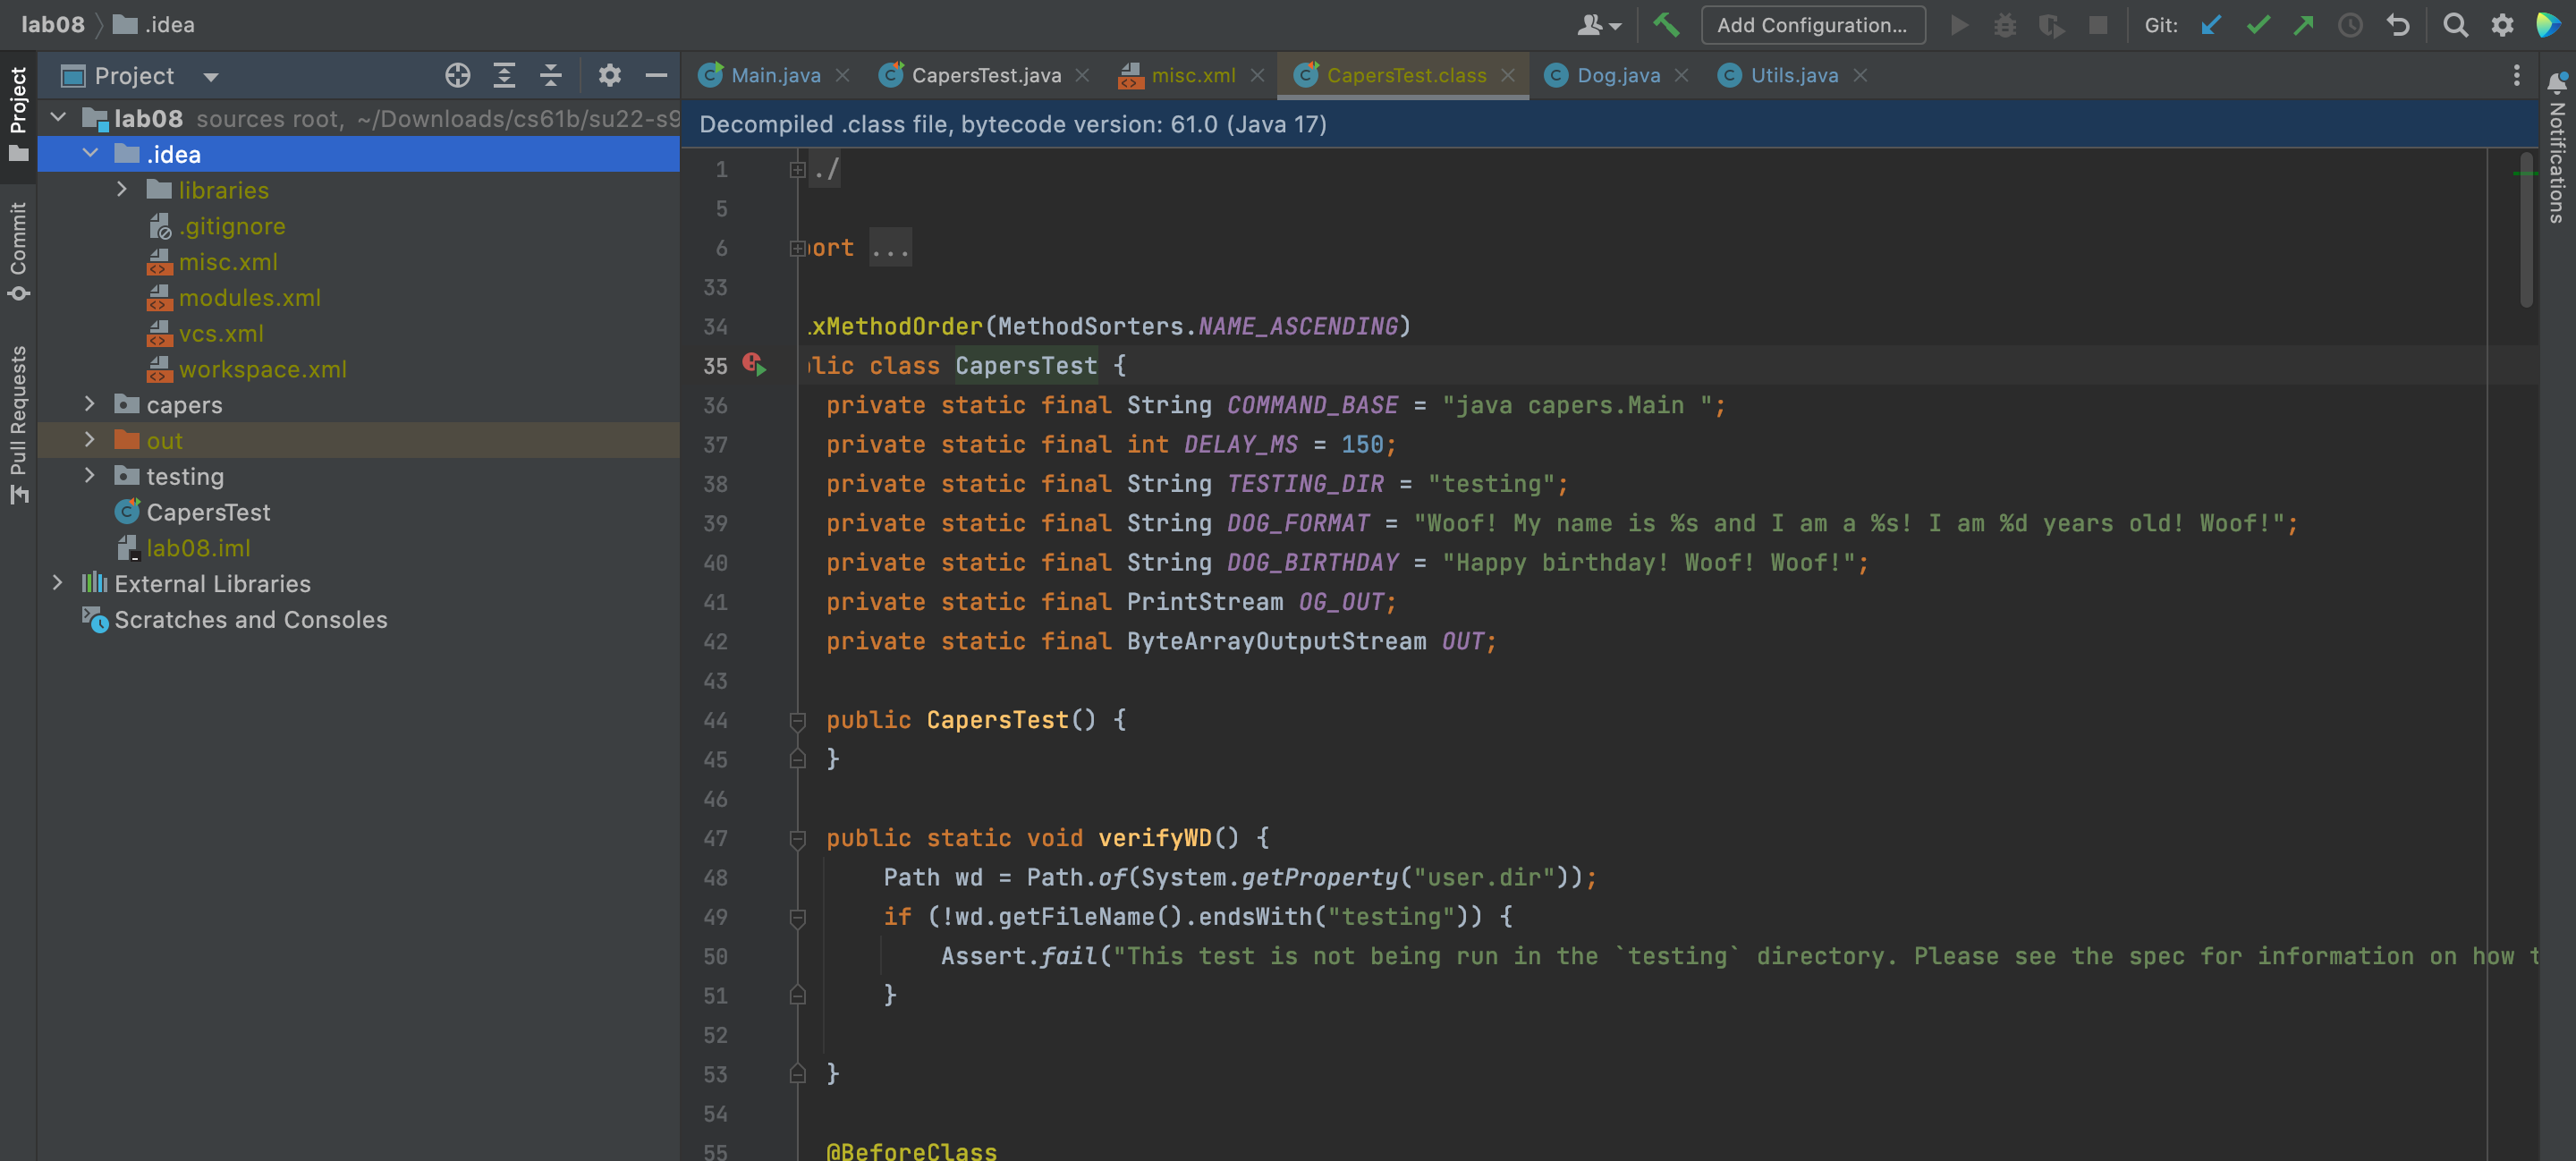Expand the External Libraries node
The image size is (2576, 1161).
(x=58, y=583)
